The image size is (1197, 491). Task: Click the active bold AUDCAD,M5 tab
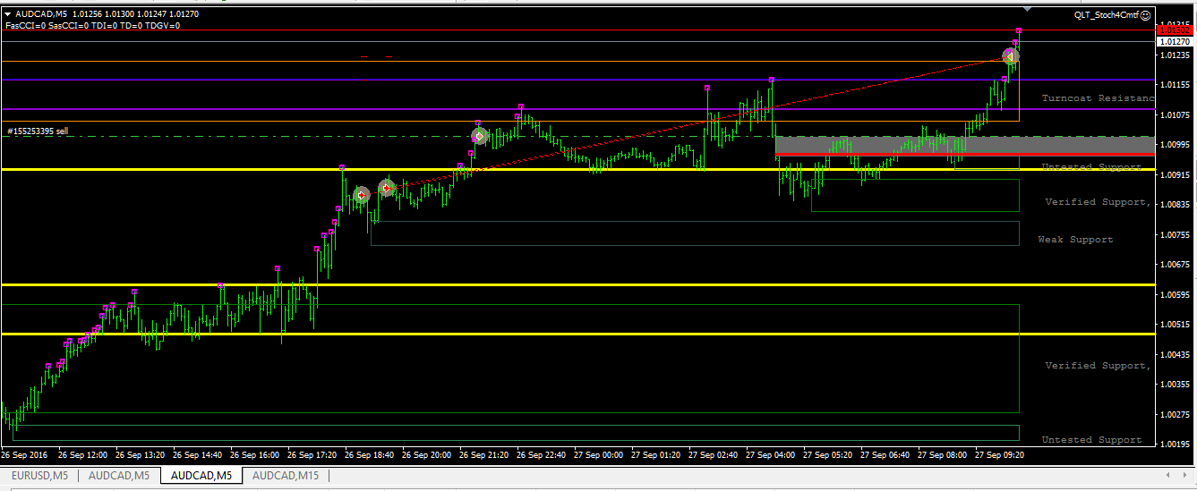pyautogui.click(x=201, y=476)
